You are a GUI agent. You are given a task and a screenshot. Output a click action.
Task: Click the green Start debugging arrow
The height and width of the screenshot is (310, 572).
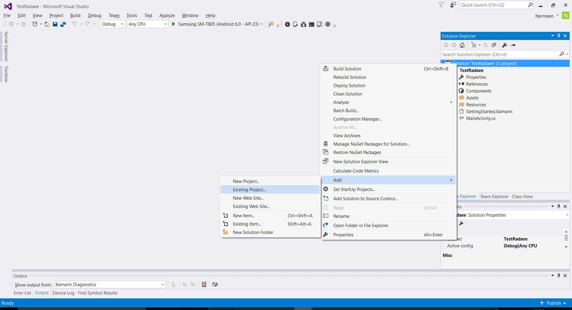click(173, 24)
